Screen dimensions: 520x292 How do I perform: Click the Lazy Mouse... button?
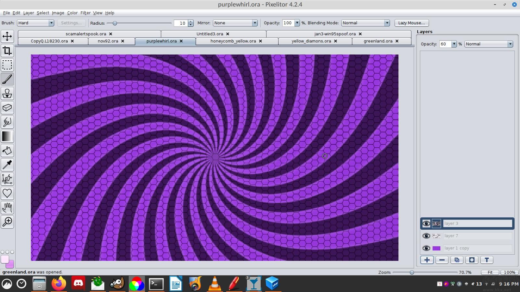coord(411,23)
